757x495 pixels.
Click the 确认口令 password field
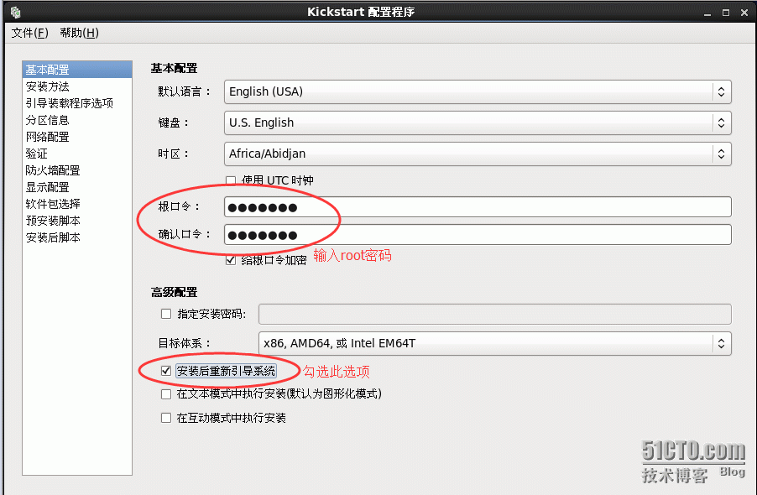(478, 235)
